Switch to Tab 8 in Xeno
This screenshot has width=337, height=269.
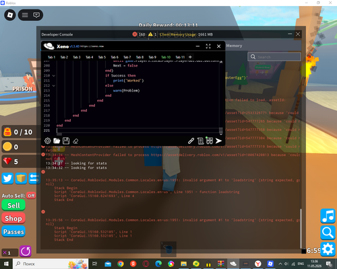coord(140,57)
